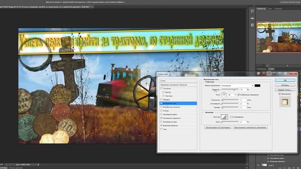Select the Параметры наложения row
This screenshot has width=301, height=169.
178,84
